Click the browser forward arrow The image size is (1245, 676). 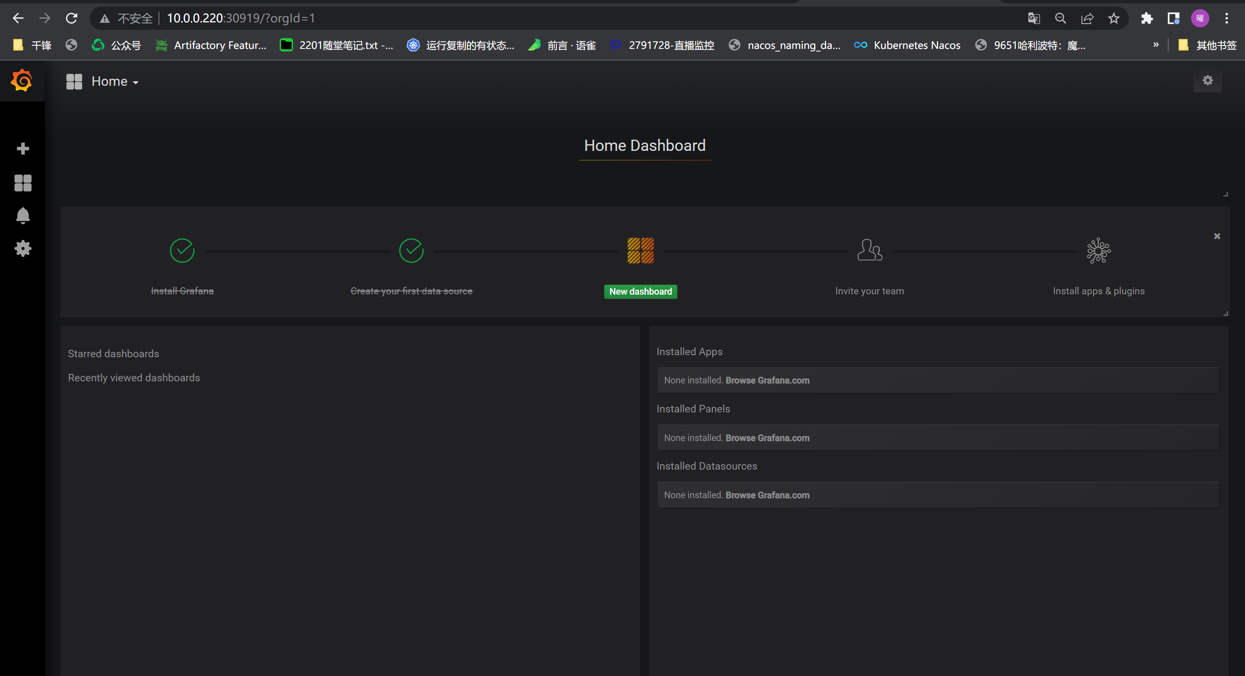(x=44, y=18)
